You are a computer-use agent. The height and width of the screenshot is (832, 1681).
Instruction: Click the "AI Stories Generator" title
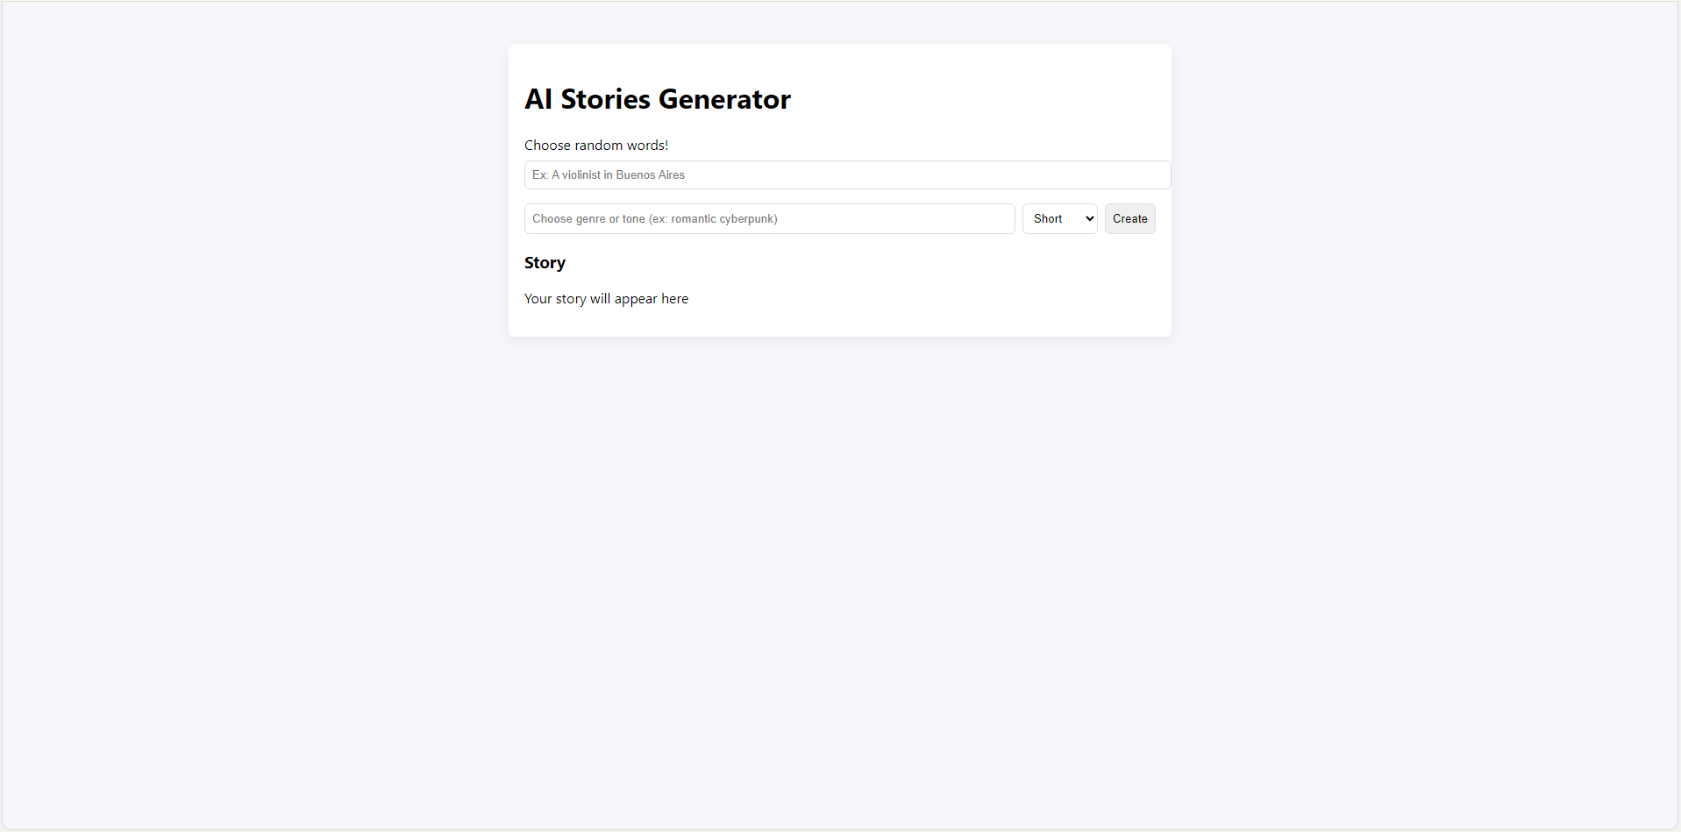click(x=657, y=99)
